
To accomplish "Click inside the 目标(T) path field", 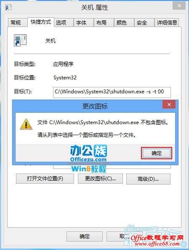I will tap(112, 92).
